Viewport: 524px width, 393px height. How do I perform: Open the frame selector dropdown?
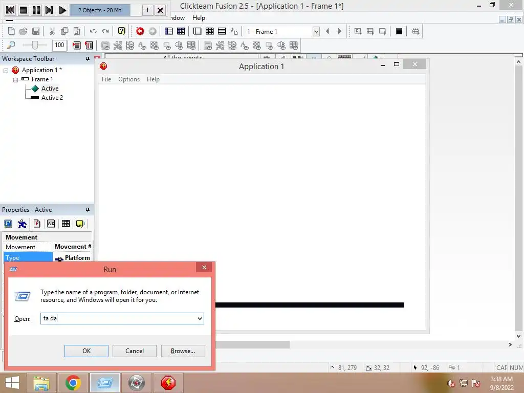click(x=316, y=31)
